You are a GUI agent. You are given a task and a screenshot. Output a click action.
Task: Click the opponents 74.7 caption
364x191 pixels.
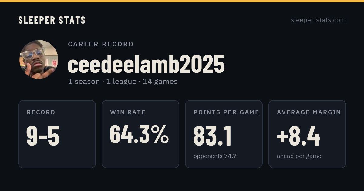tap(215, 156)
